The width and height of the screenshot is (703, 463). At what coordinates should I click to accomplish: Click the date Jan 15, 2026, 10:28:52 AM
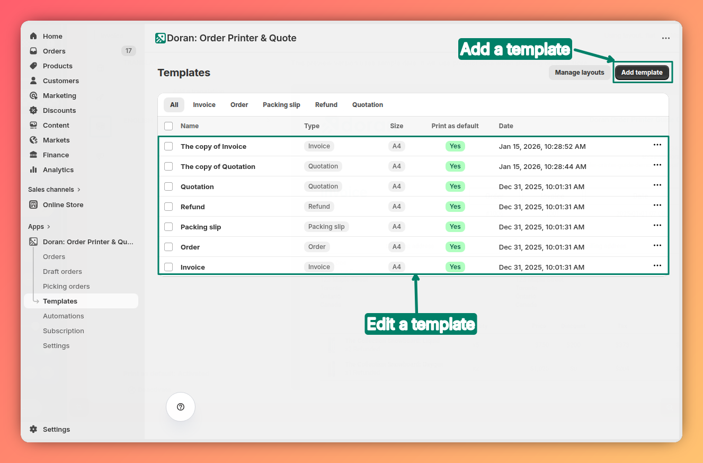(x=542, y=146)
